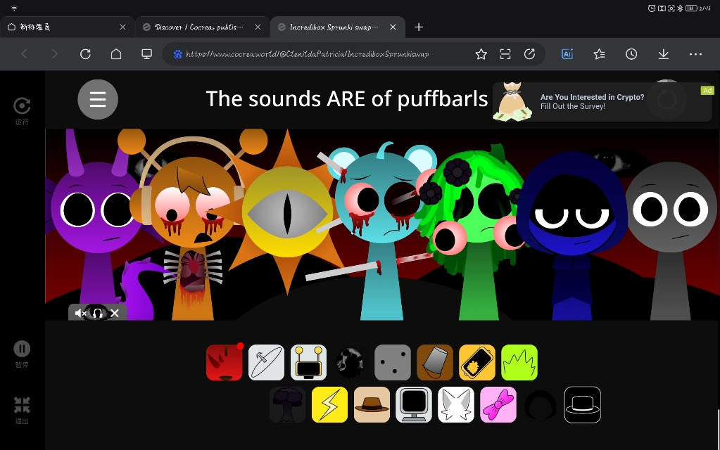
Task: Remove the purple character with X icon
Action: tap(115, 313)
